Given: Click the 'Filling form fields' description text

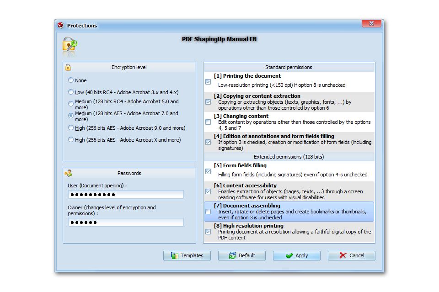Looking at the screenshot, I should point(293,175).
